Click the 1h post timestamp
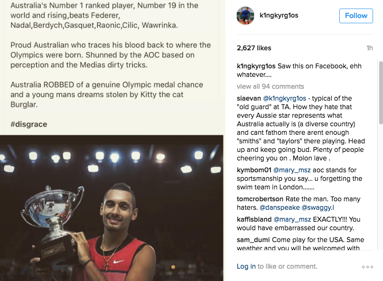Screen dimensions: 383x281 point(370,48)
